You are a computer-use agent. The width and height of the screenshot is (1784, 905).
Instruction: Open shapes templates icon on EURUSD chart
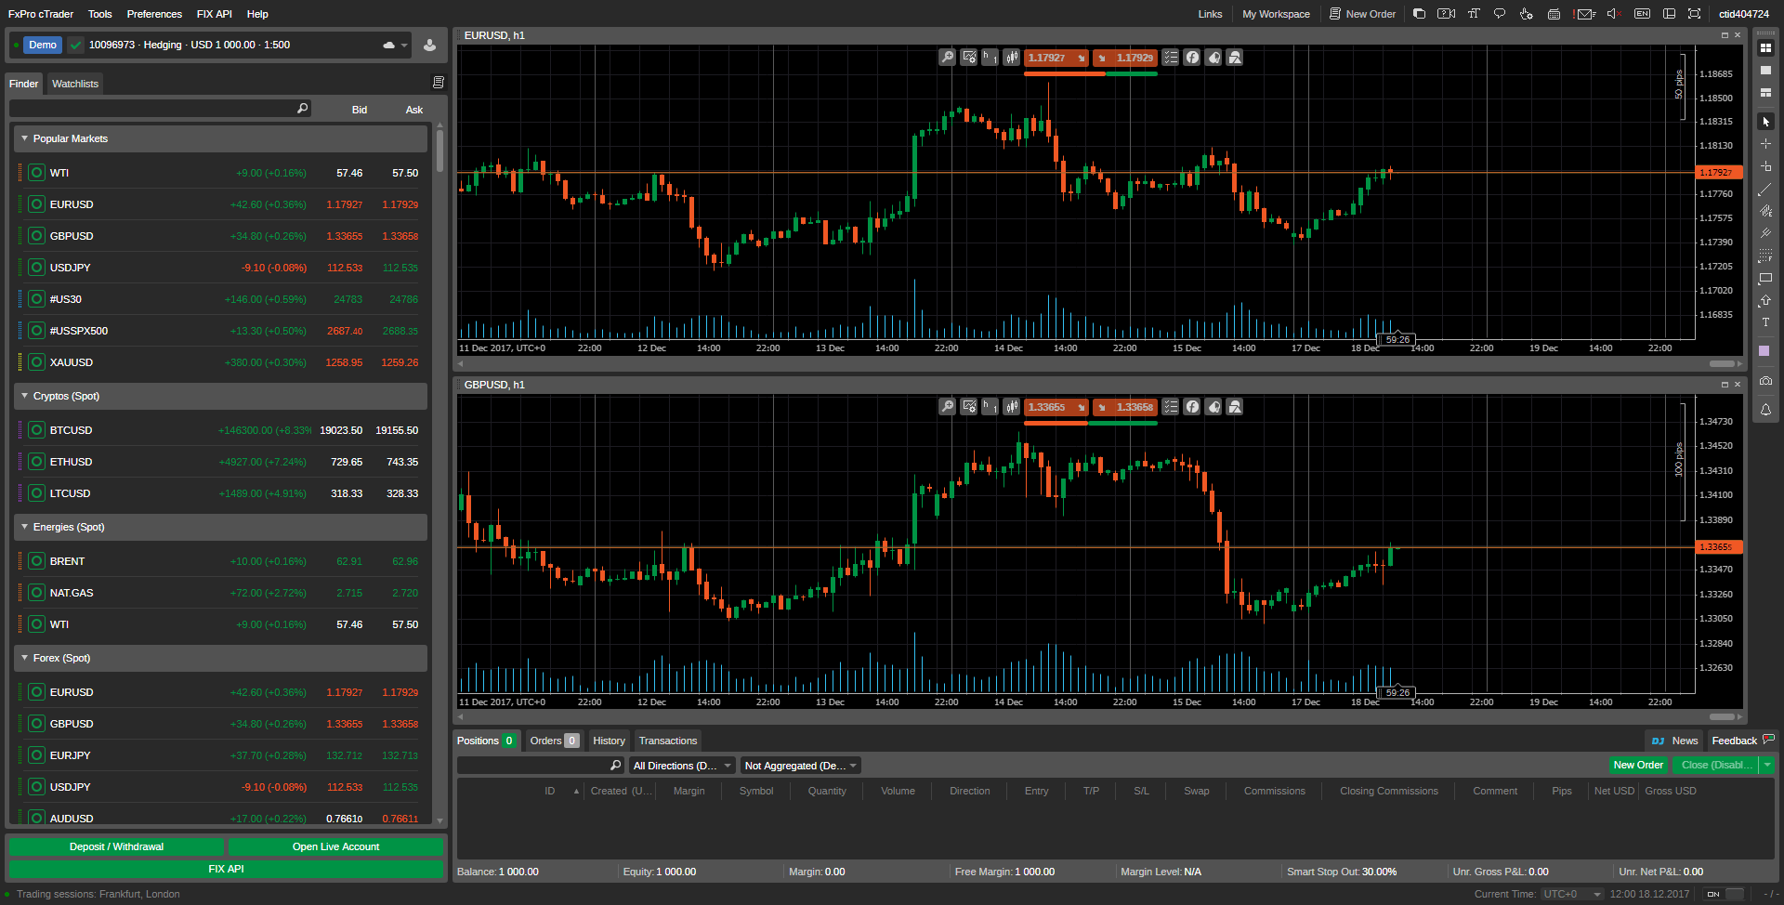click(x=1235, y=58)
